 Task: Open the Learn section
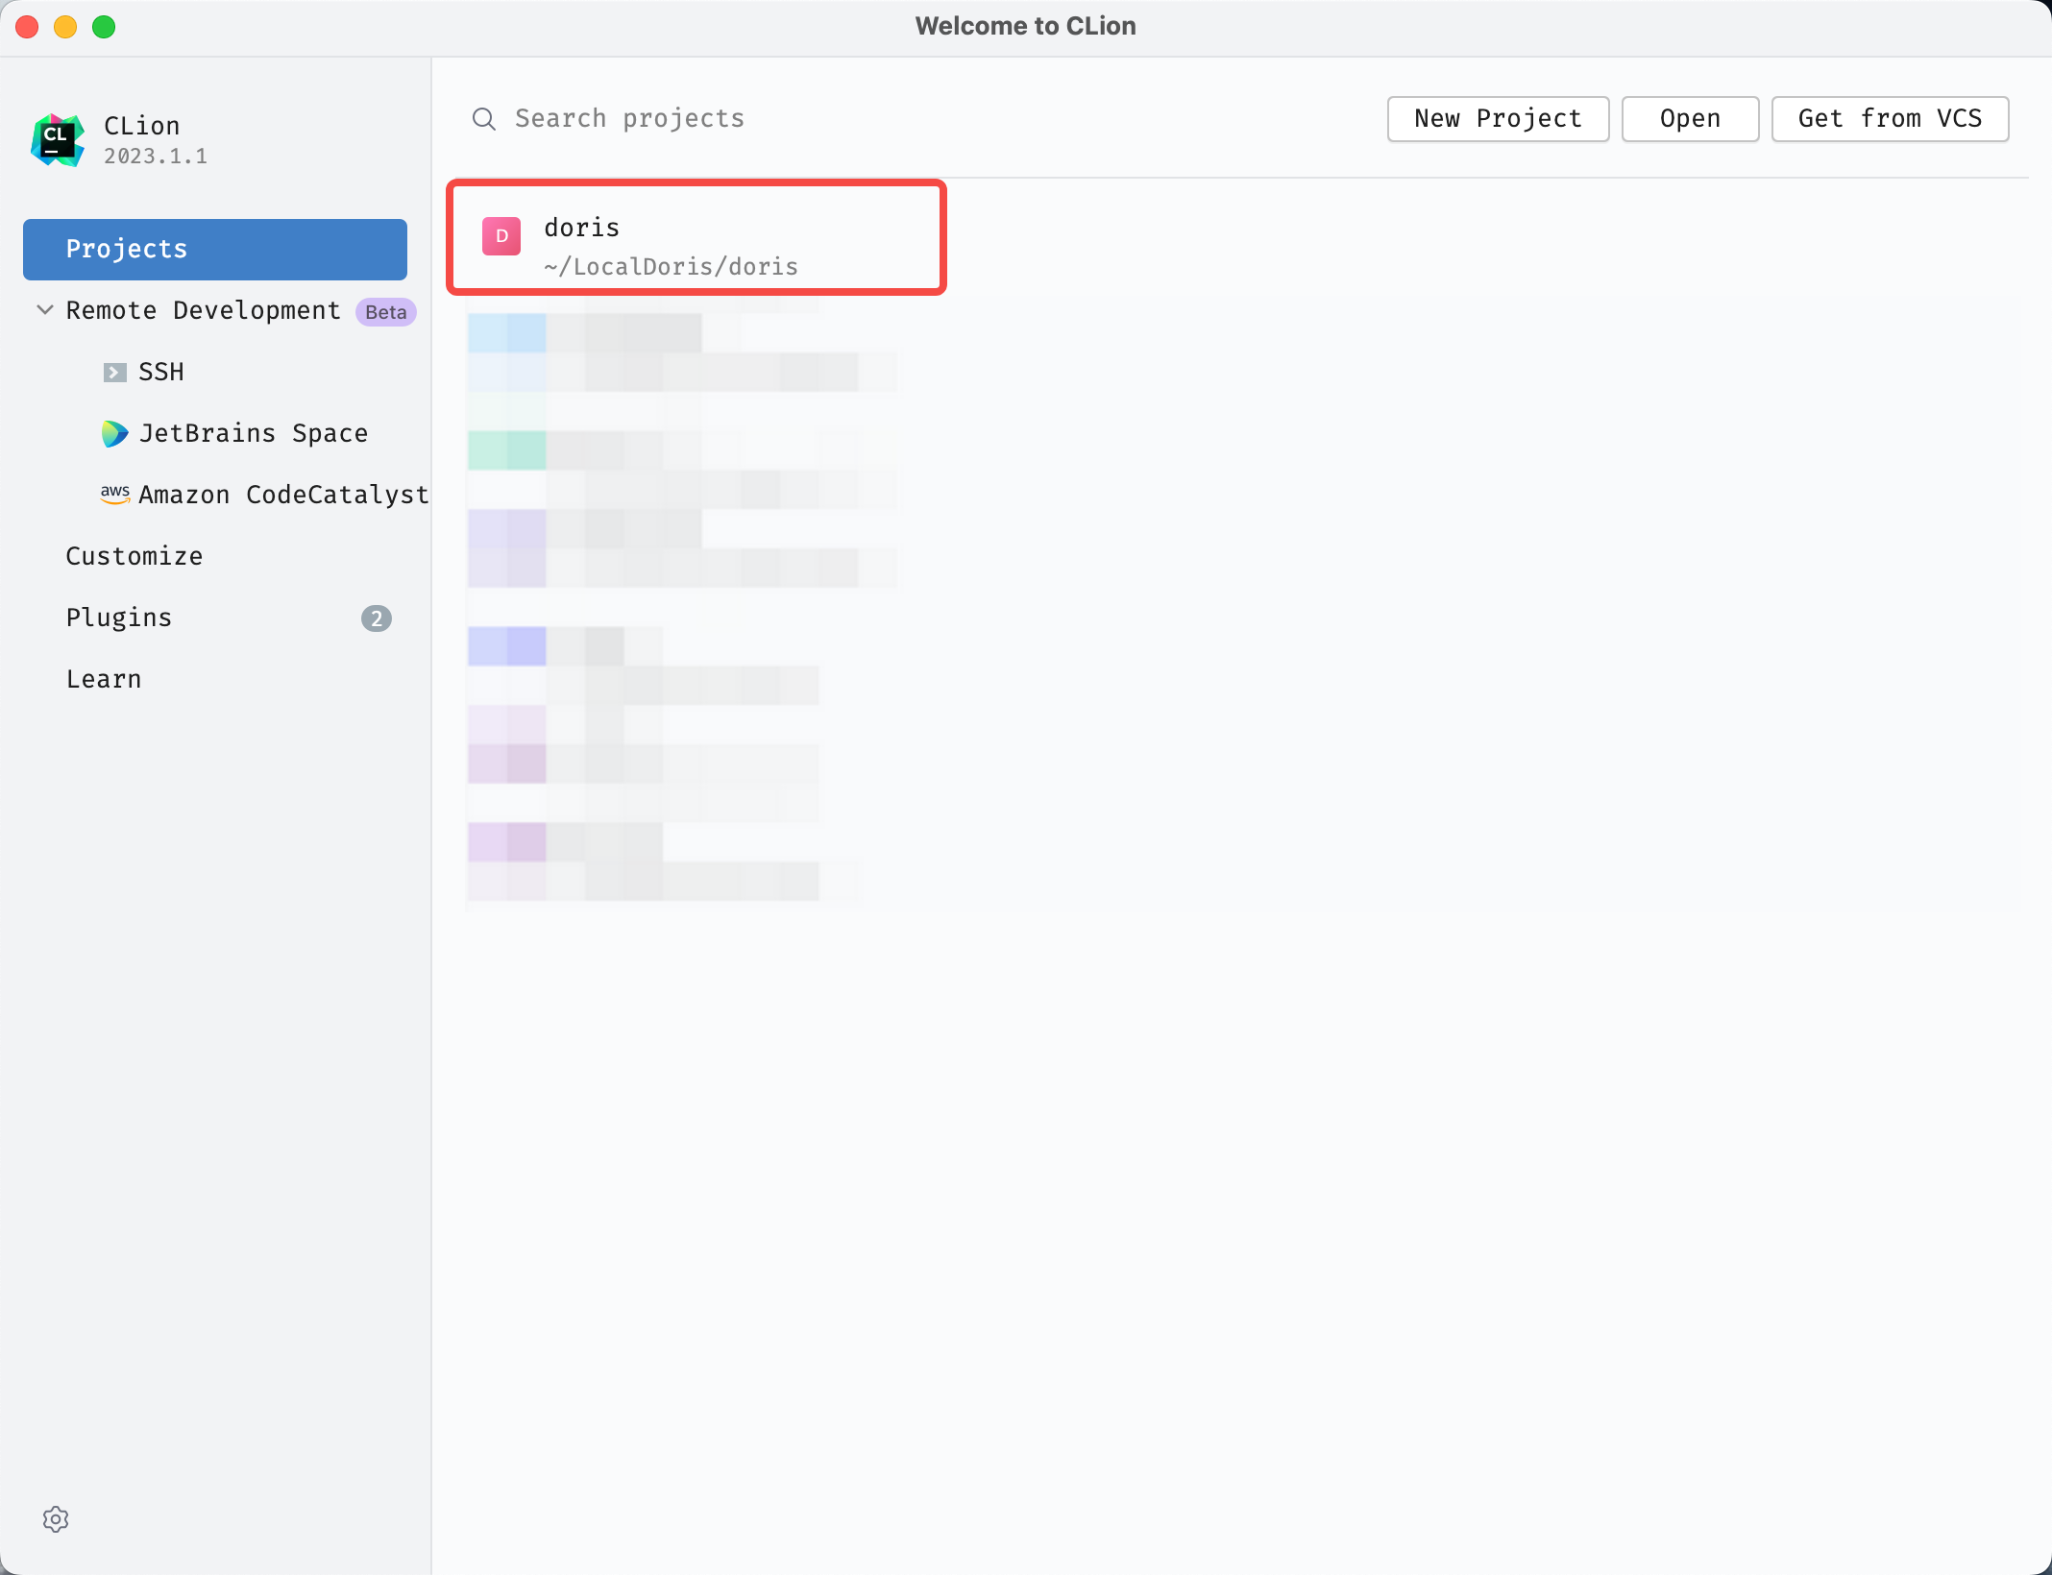(x=103, y=678)
